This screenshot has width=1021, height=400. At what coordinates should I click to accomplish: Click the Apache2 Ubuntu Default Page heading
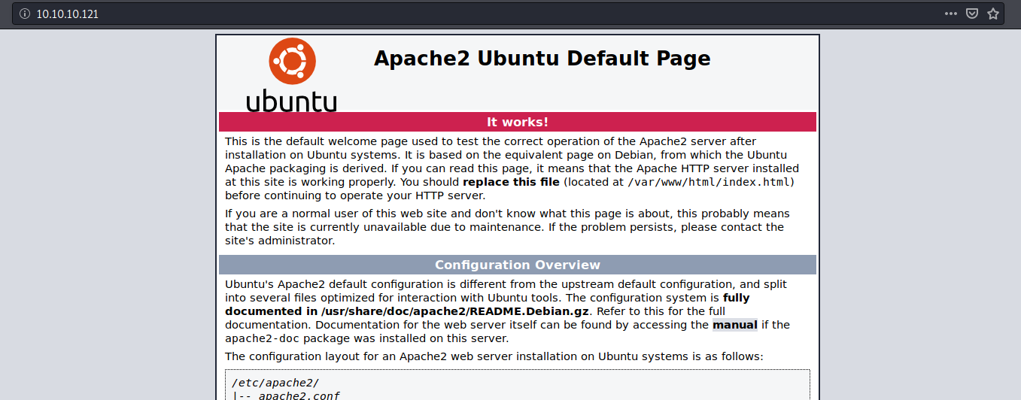pyautogui.click(x=542, y=59)
